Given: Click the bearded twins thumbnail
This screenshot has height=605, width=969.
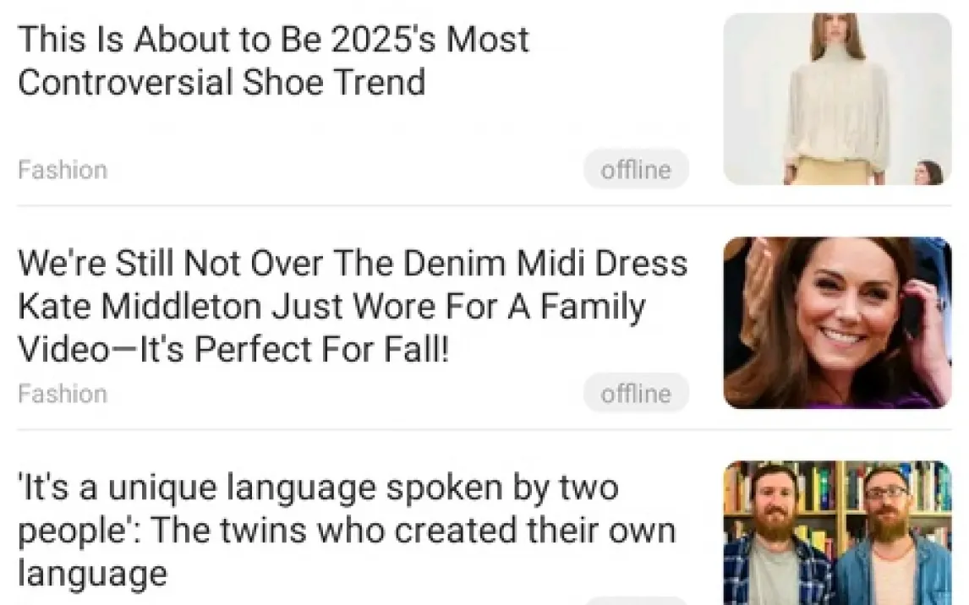Looking at the screenshot, I should point(837,532).
